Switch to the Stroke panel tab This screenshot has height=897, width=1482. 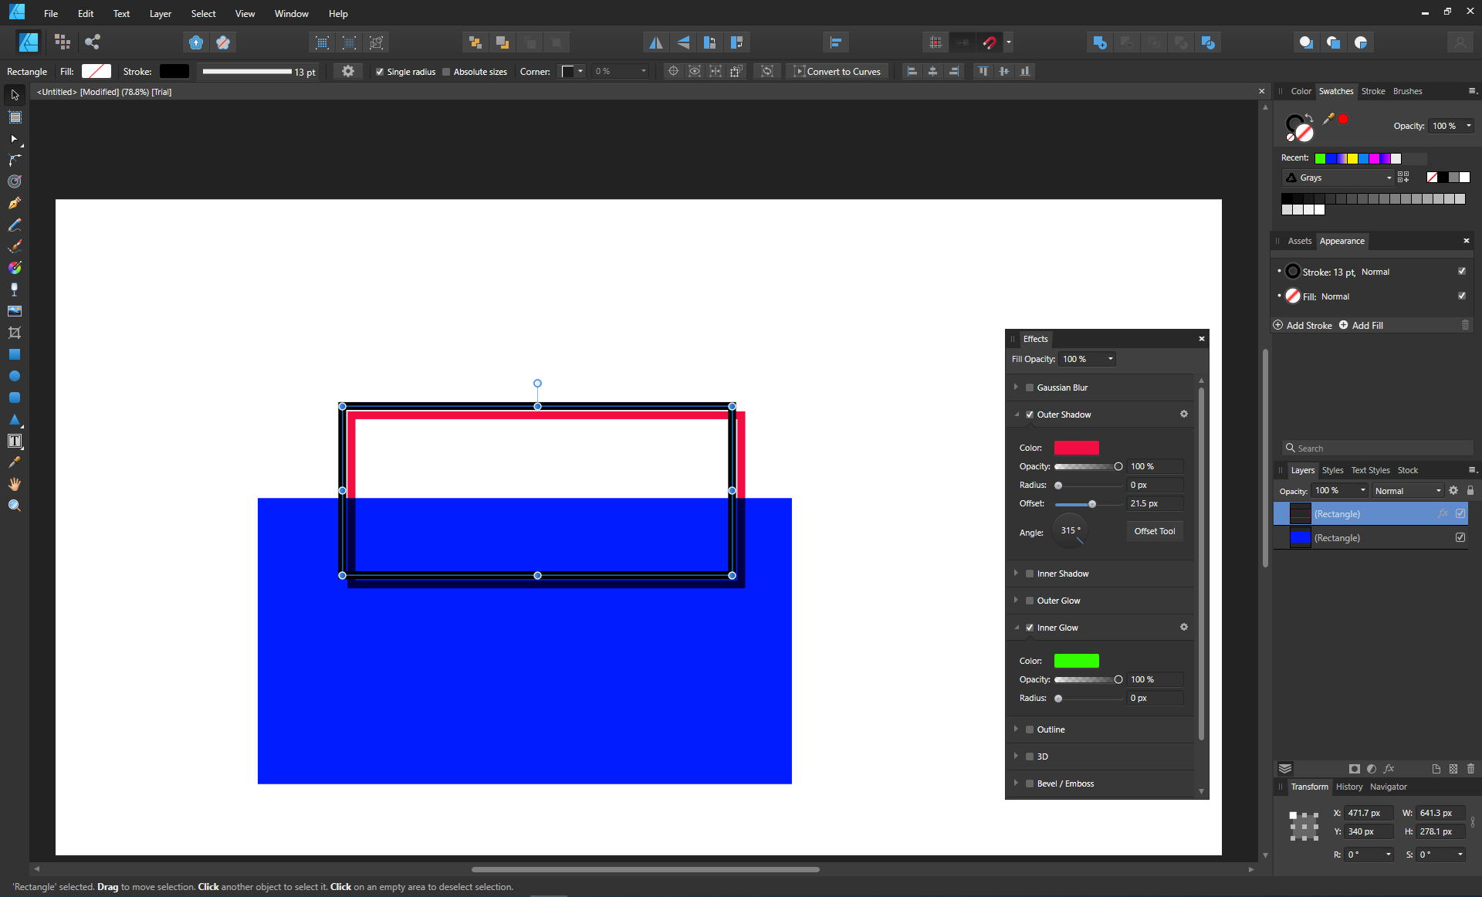pos(1373,91)
